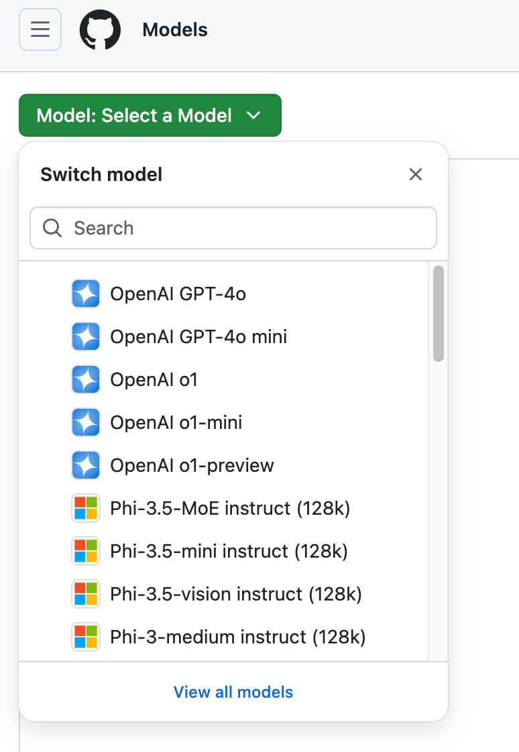Screen dimensions: 519x752
Task: Select Phi-3.5-mini instruct (128k)
Action: pyautogui.click(x=223, y=551)
